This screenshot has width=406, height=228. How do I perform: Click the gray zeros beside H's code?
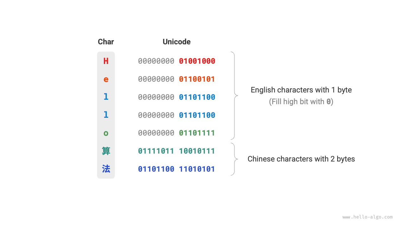[x=156, y=61]
